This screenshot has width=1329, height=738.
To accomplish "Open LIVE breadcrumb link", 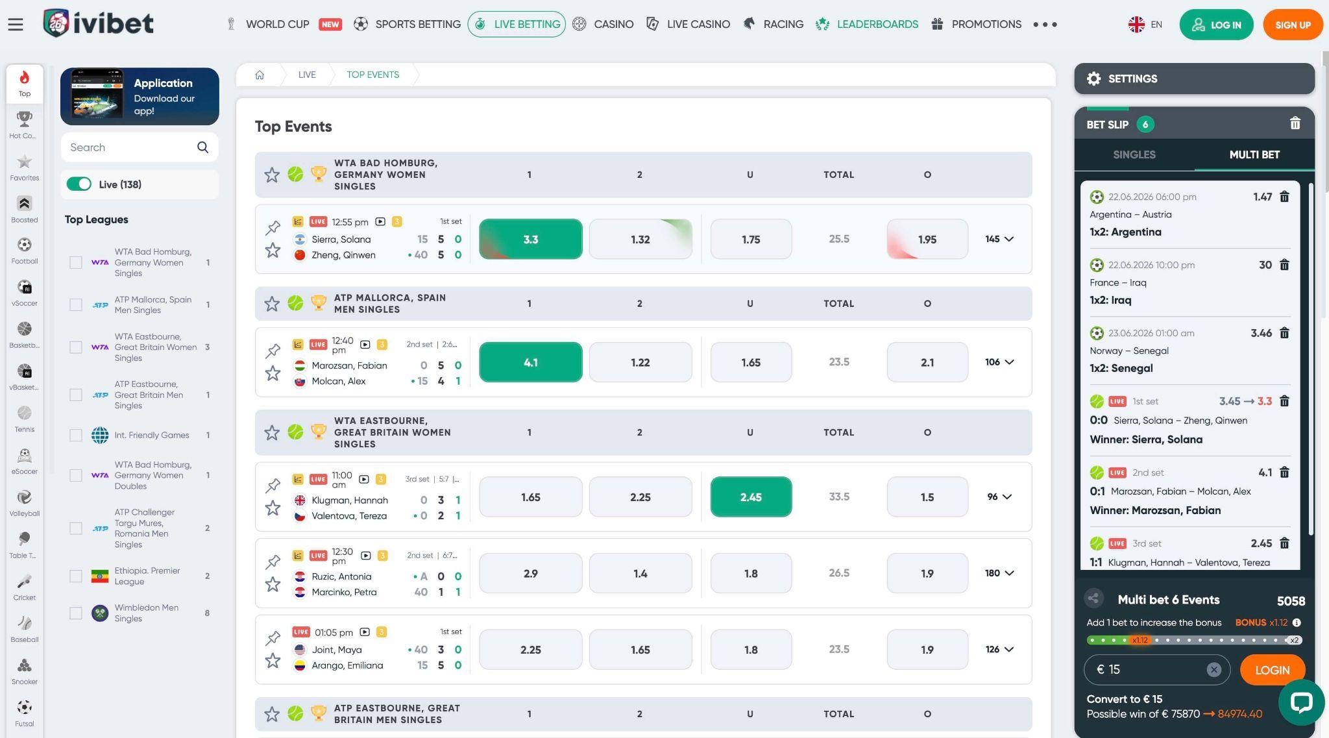I will coord(307,75).
